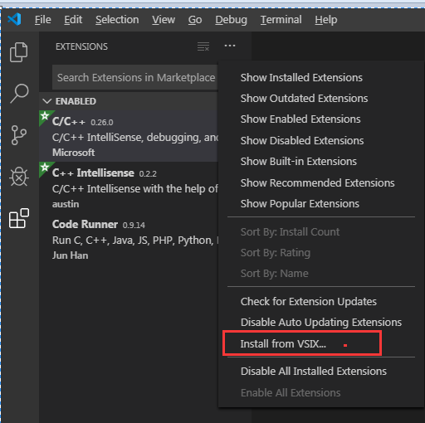Select the C++ Intellisense extension title

pyautogui.click(x=93, y=173)
